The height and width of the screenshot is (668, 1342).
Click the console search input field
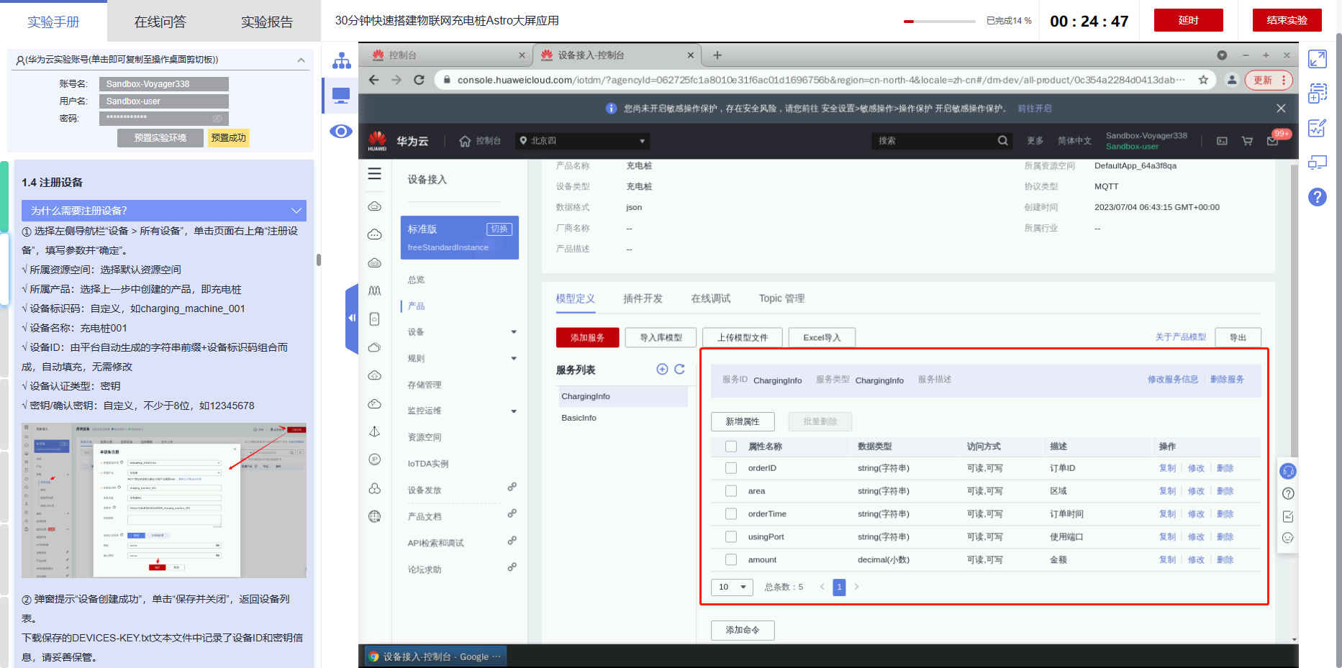[x=933, y=141]
